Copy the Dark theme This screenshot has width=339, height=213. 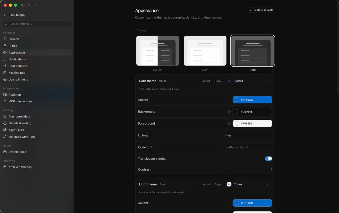click(218, 81)
